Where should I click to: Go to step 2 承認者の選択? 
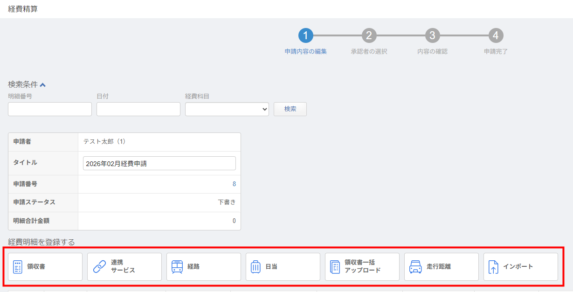(x=369, y=35)
